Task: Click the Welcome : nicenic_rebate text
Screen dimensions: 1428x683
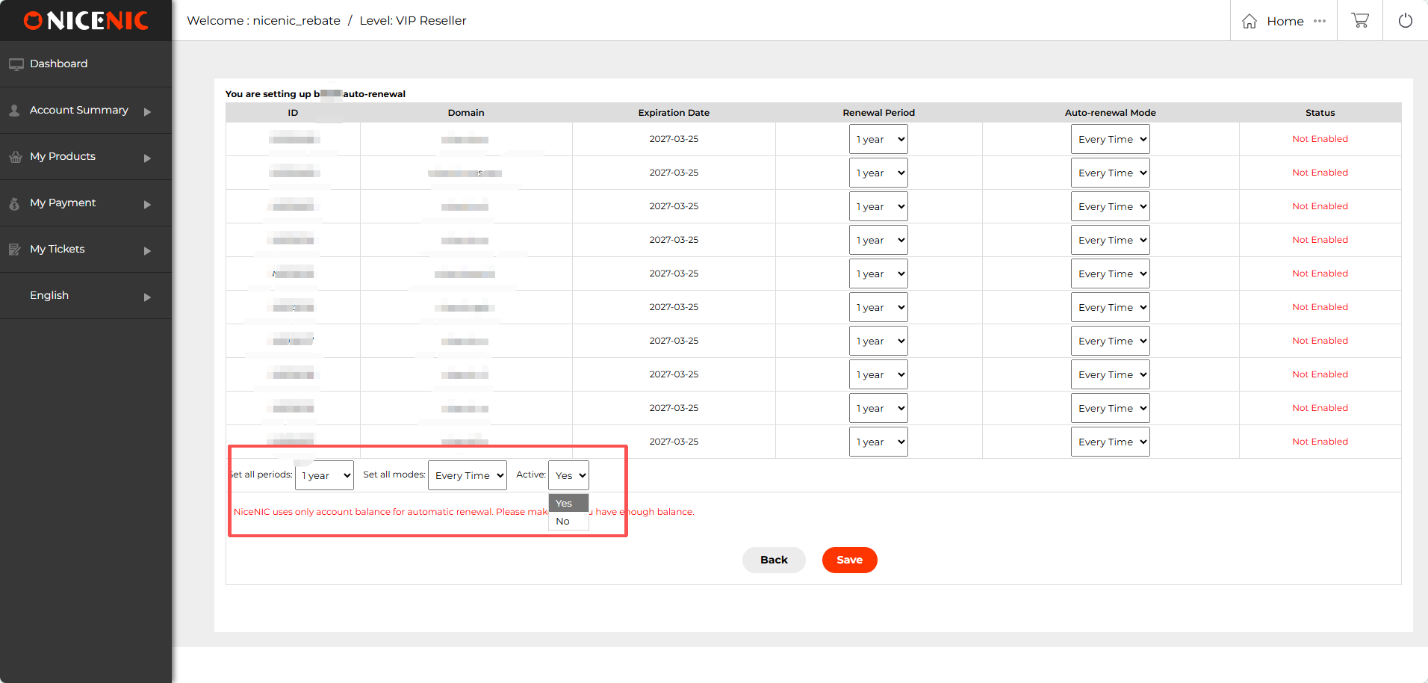Action: point(264,21)
